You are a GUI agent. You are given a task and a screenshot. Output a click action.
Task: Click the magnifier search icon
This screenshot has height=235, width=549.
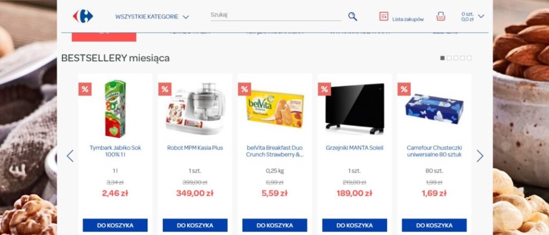[353, 17]
